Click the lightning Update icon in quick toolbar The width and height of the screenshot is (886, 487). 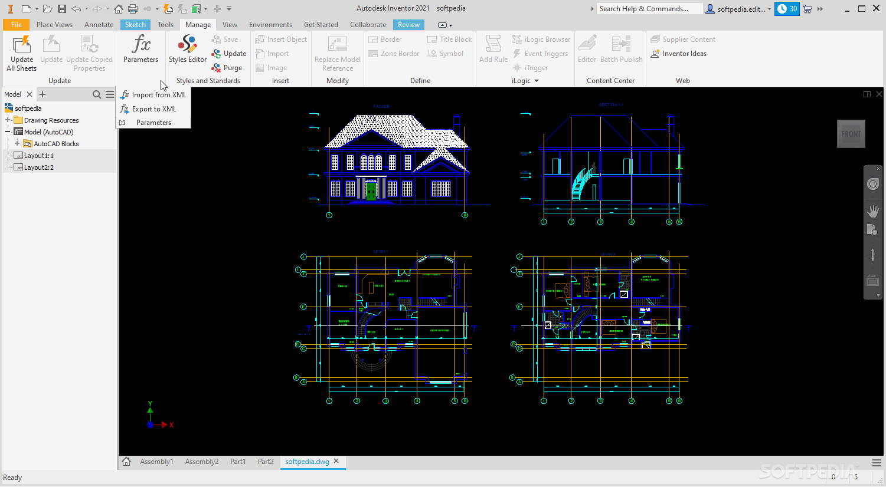[168, 9]
